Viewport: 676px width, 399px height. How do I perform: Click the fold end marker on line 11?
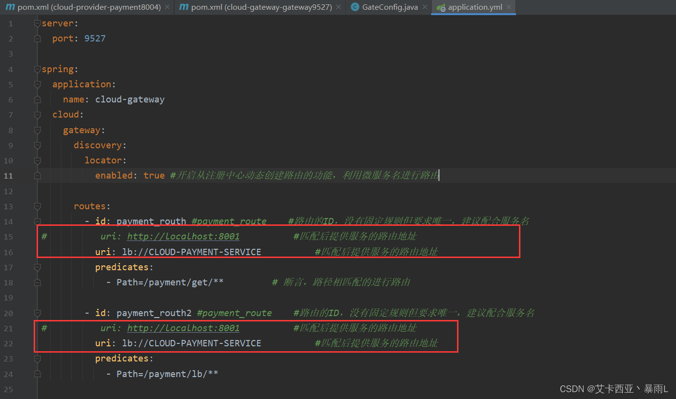click(x=38, y=176)
